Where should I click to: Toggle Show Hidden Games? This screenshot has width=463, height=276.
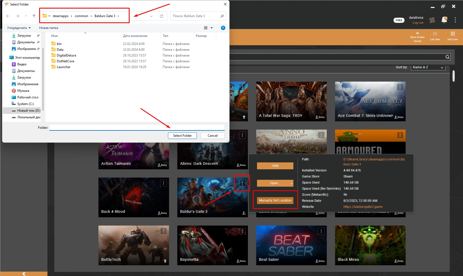tap(417, 37)
